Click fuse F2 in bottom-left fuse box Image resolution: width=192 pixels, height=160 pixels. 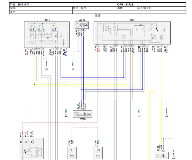tap(23, 142)
